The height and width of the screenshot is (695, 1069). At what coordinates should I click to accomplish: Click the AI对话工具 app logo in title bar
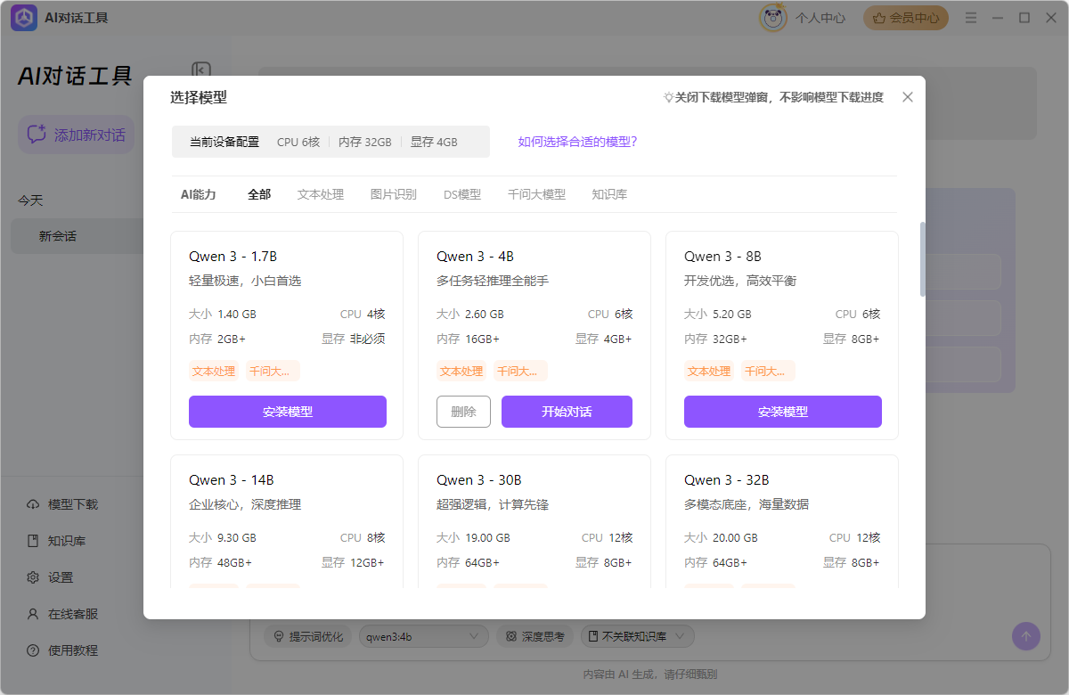click(24, 18)
